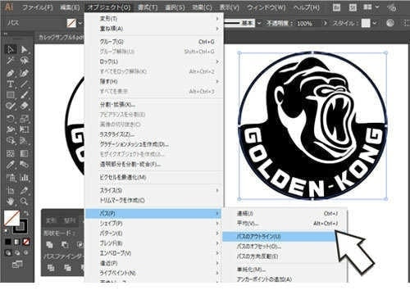Select the Direct Selection tool
This screenshot has height=295, width=410.
(x=24, y=49)
